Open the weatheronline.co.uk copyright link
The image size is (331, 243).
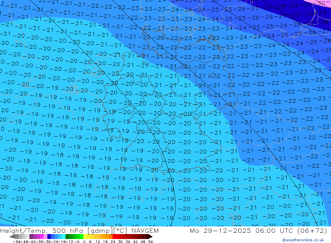coord(303,240)
